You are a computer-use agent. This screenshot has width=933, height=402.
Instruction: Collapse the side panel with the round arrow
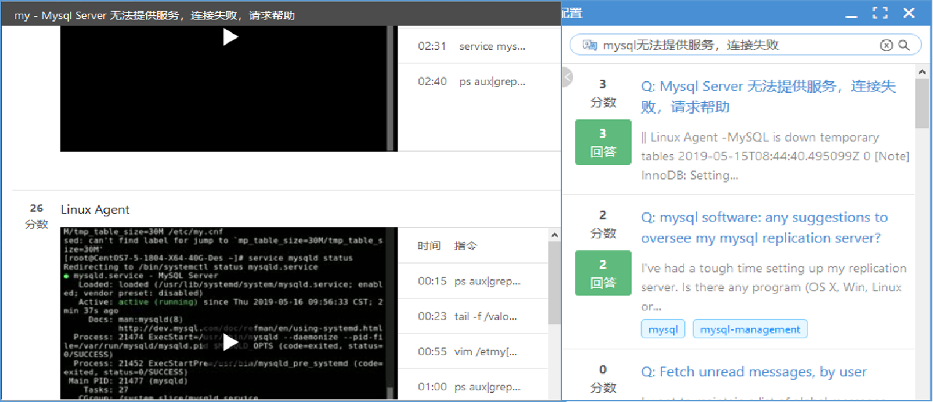(x=567, y=77)
